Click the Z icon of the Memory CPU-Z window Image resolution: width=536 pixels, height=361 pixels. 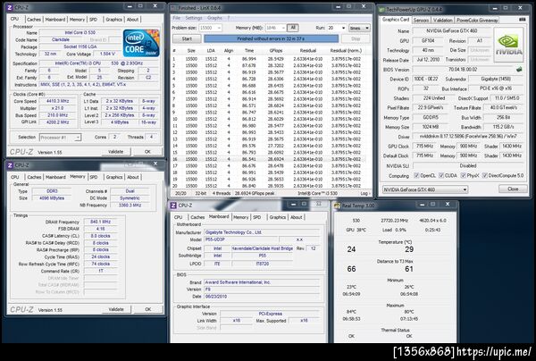(x=10, y=165)
